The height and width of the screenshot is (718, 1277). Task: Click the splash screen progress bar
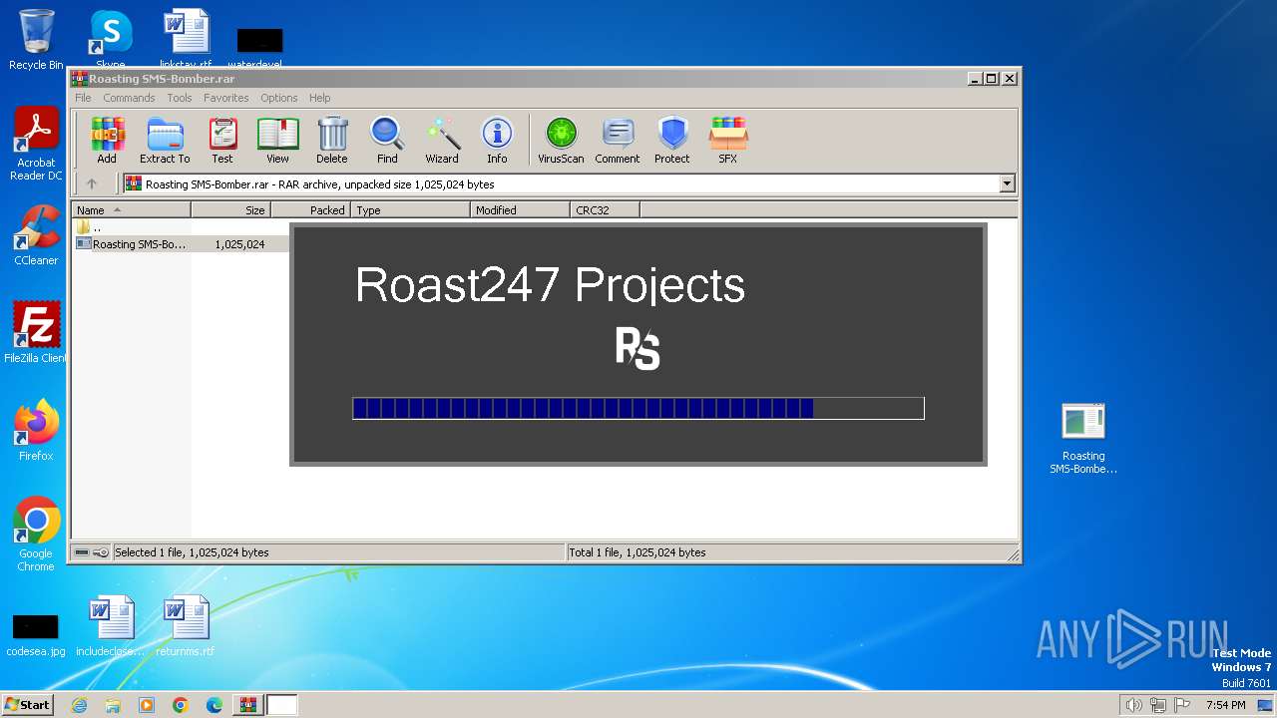tap(638, 408)
